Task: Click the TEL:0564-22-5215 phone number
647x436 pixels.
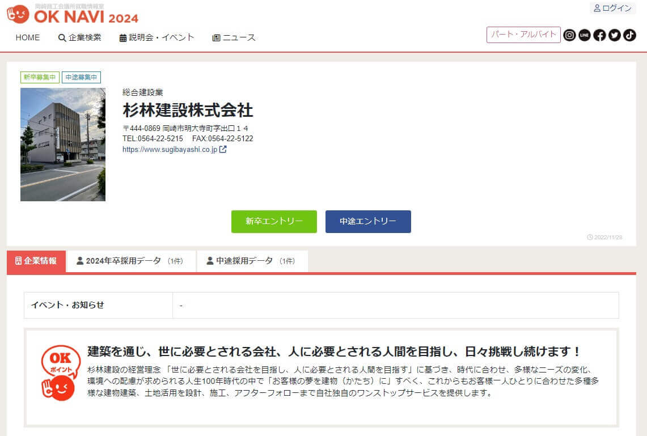Action: click(153, 138)
